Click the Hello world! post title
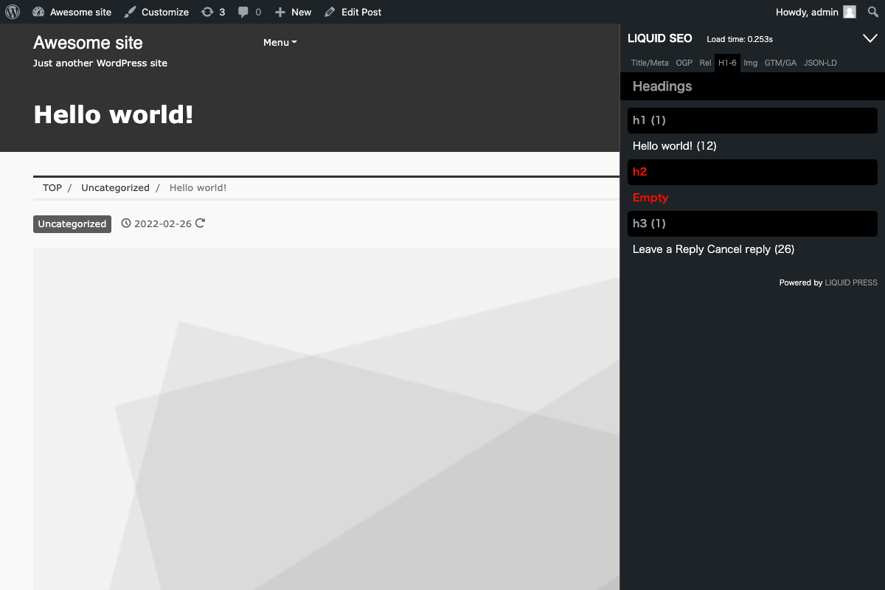The image size is (885, 590). pos(114,114)
